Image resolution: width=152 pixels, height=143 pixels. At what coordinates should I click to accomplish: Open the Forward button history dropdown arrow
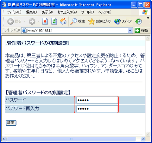(x=38, y=21)
